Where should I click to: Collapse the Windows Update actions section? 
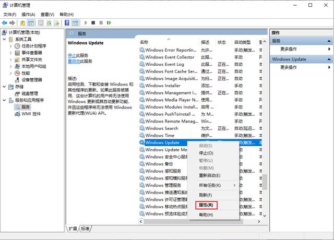tap(329, 59)
